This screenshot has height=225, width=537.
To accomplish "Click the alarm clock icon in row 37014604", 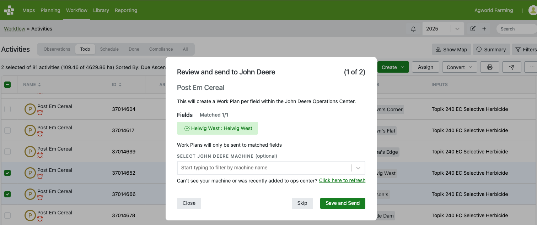I will [x=40, y=113].
